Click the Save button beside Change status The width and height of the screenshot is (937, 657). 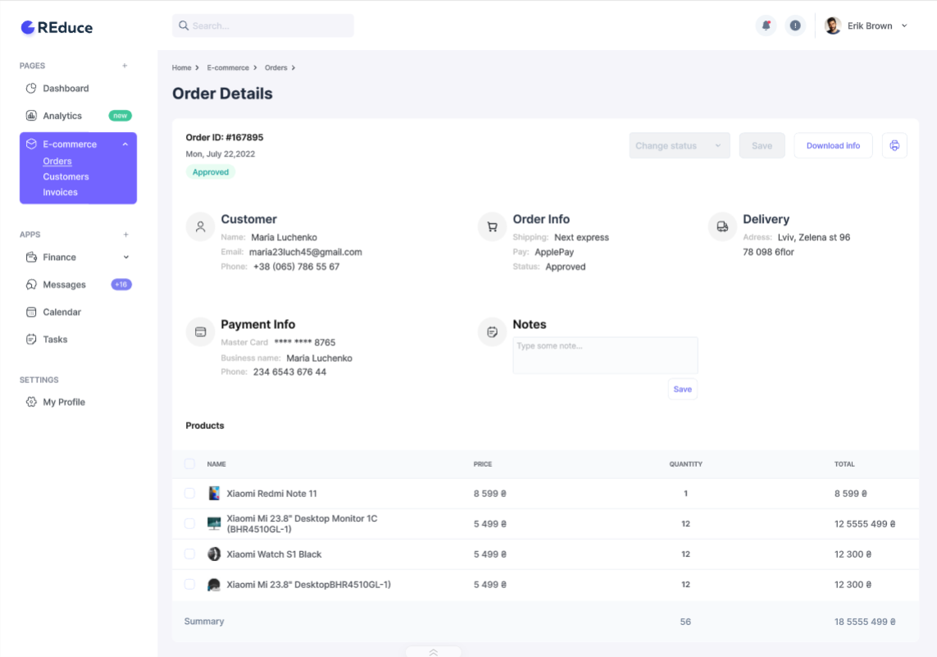762,145
